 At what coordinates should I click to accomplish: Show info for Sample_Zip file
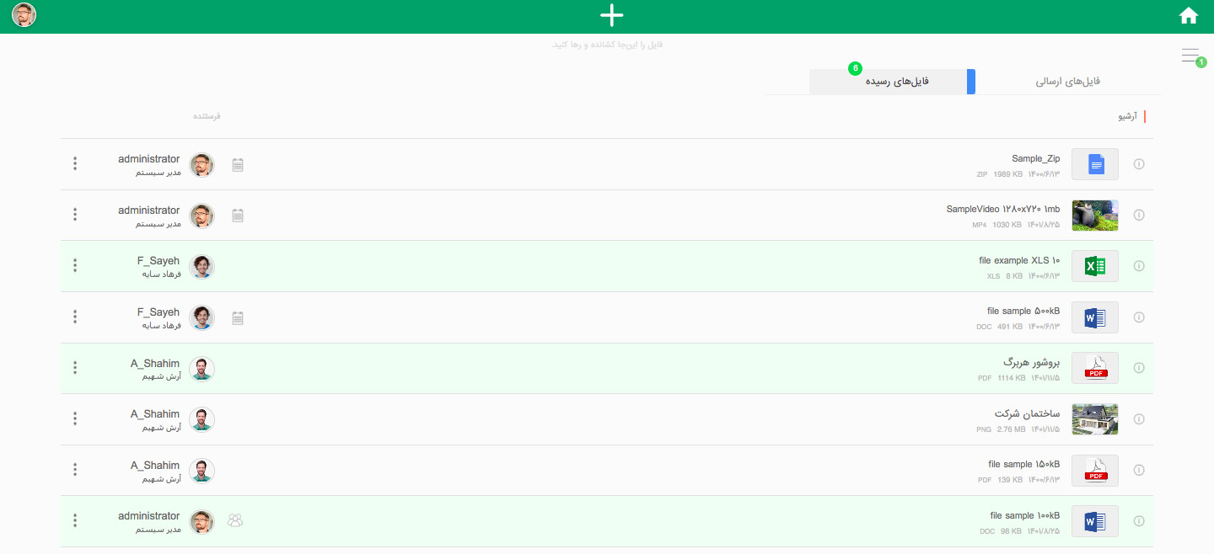click(x=1139, y=164)
